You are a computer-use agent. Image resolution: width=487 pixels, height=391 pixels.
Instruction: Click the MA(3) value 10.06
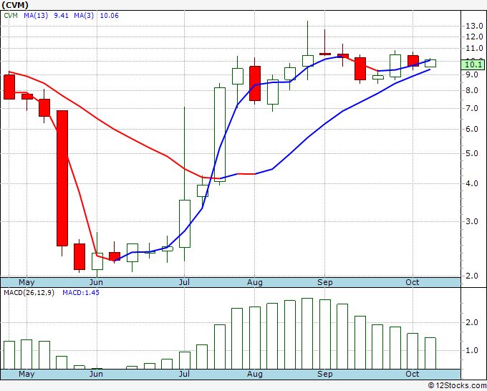(x=110, y=16)
